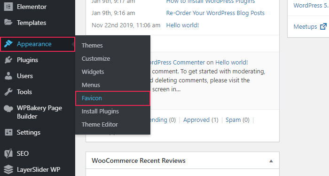Click the Templates folder icon
The height and width of the screenshot is (176, 329).
coord(8,22)
